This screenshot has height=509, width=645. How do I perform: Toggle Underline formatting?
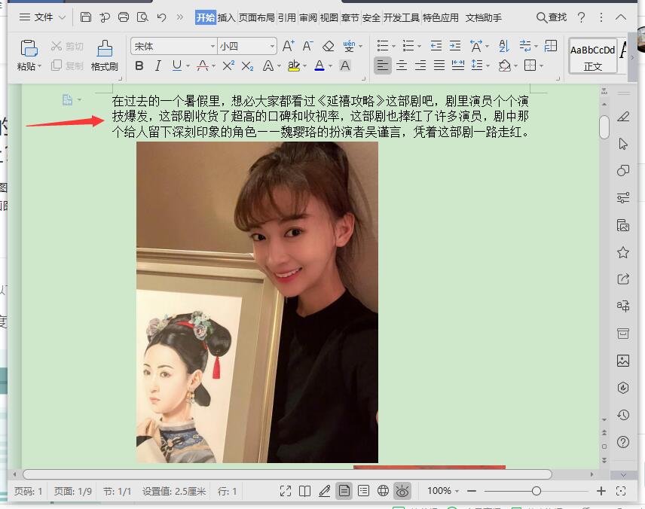177,66
